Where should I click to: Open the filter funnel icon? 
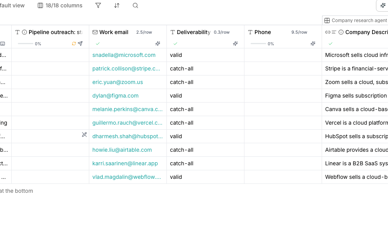pyautogui.click(x=98, y=5)
